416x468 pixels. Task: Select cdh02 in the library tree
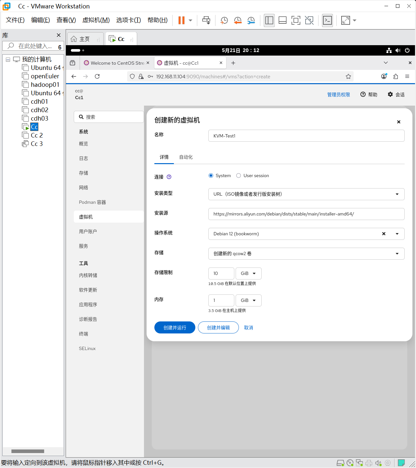click(x=39, y=110)
